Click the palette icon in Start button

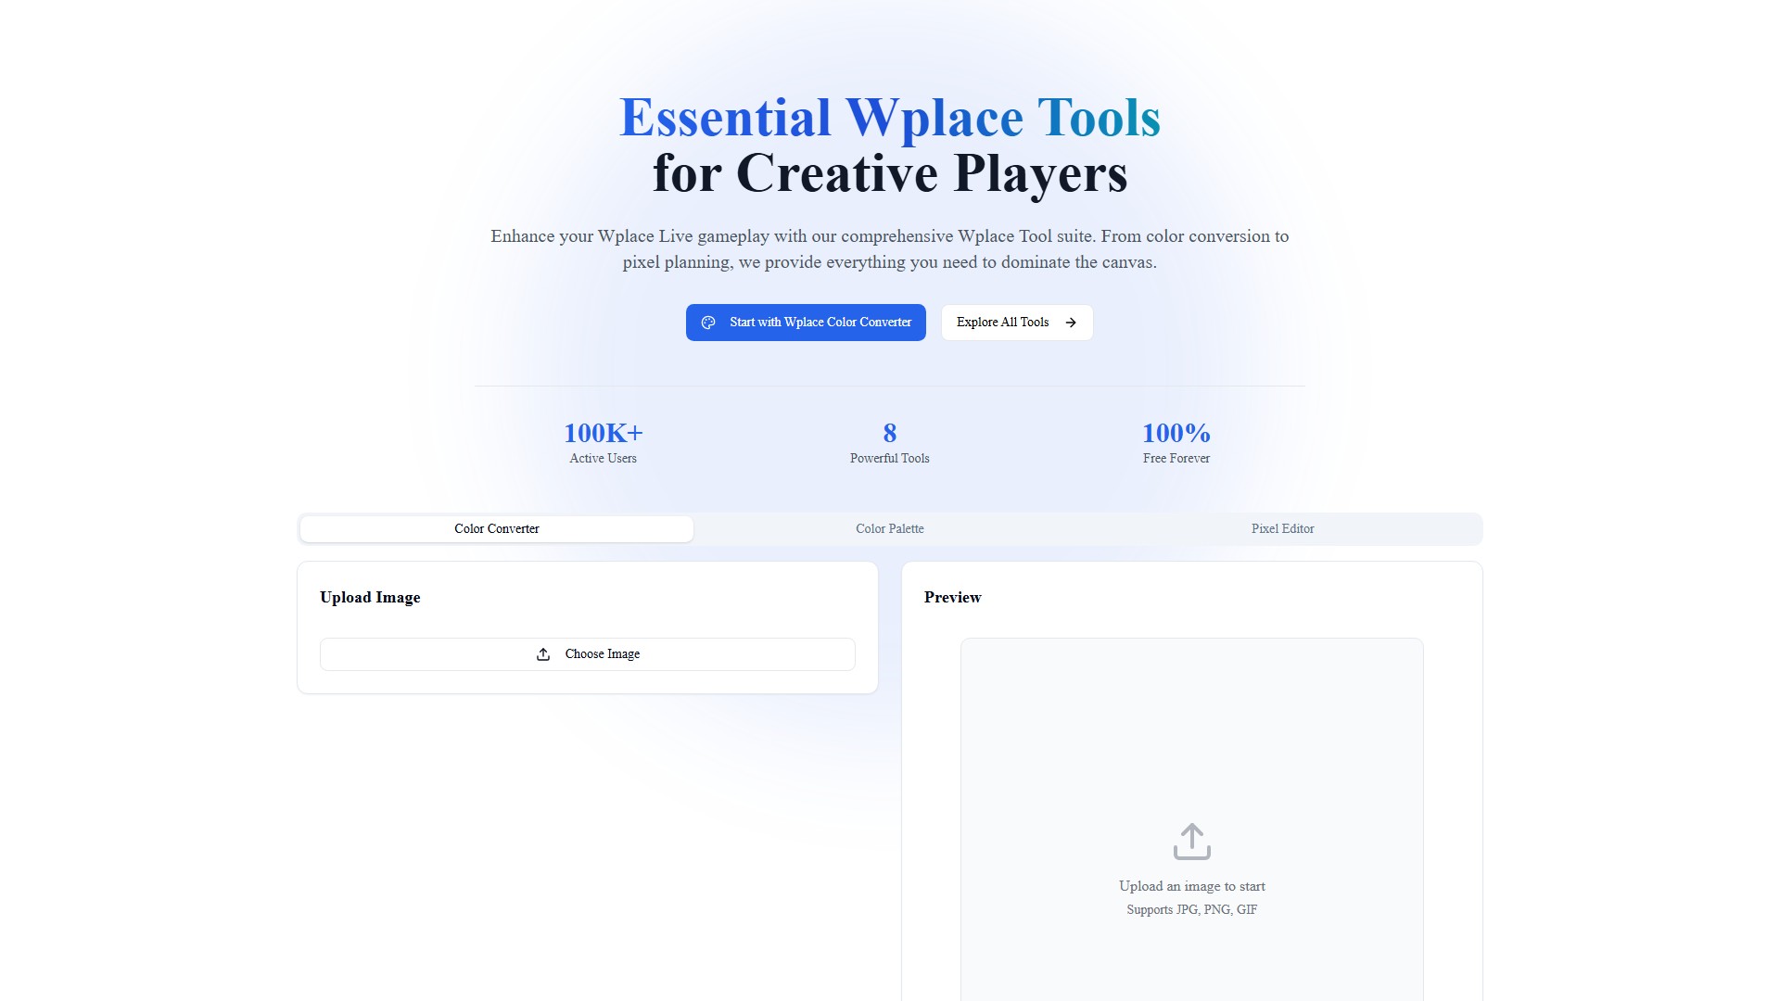[708, 323]
